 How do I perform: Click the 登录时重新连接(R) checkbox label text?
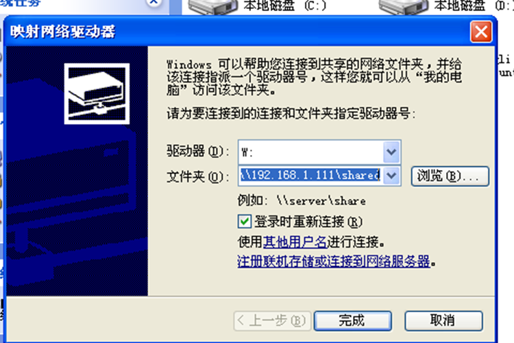coord(308,222)
